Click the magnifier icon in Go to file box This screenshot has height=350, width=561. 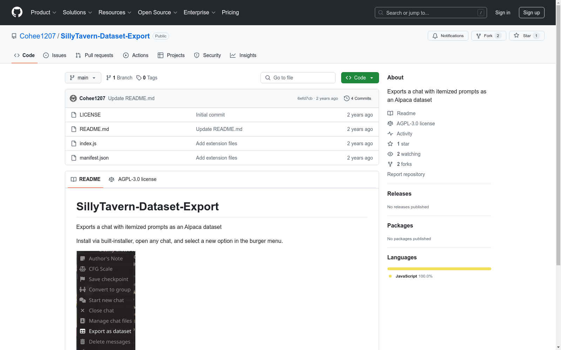[268, 78]
